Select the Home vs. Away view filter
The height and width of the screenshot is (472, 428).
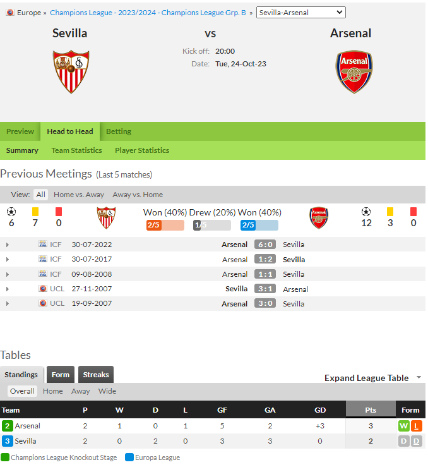79,195
